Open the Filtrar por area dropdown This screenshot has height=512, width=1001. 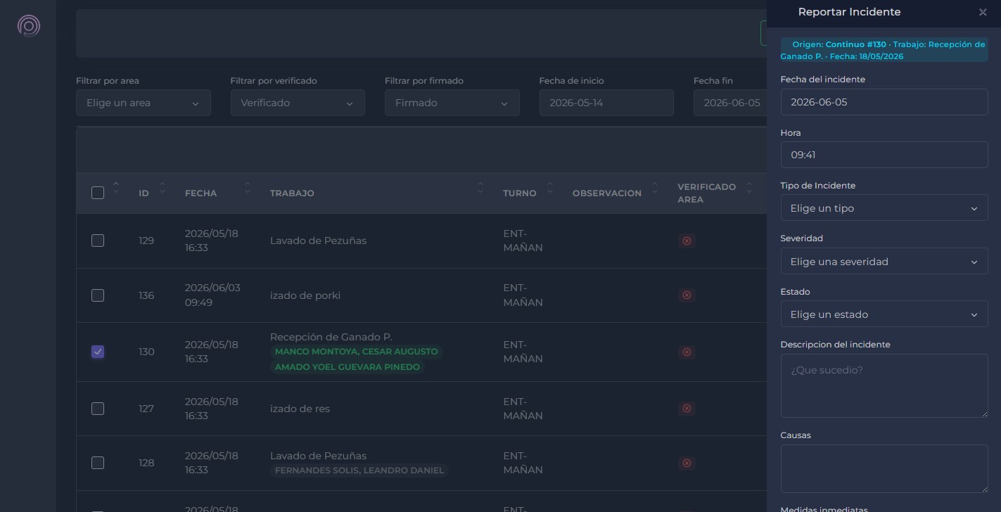144,103
